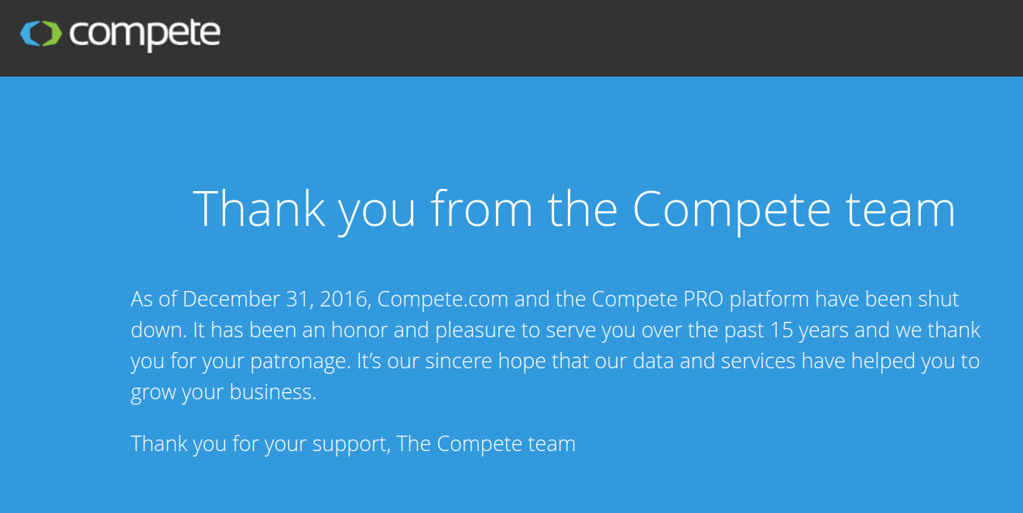Select the "Thank you from the Compete team" heading
The width and height of the screenshot is (1023, 513).
[x=573, y=208]
